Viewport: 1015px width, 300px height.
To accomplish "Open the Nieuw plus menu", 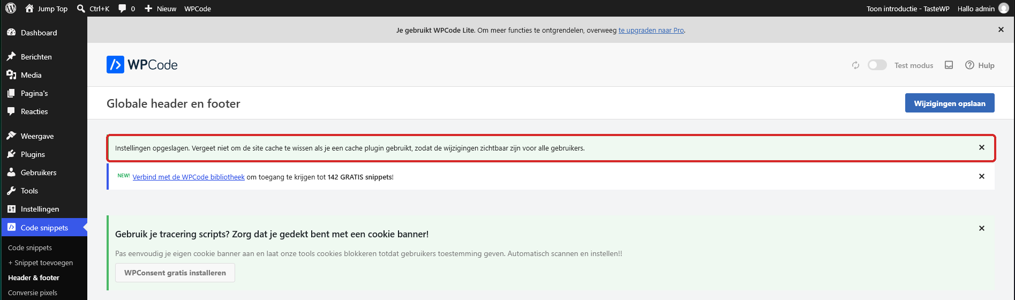I will (x=161, y=9).
